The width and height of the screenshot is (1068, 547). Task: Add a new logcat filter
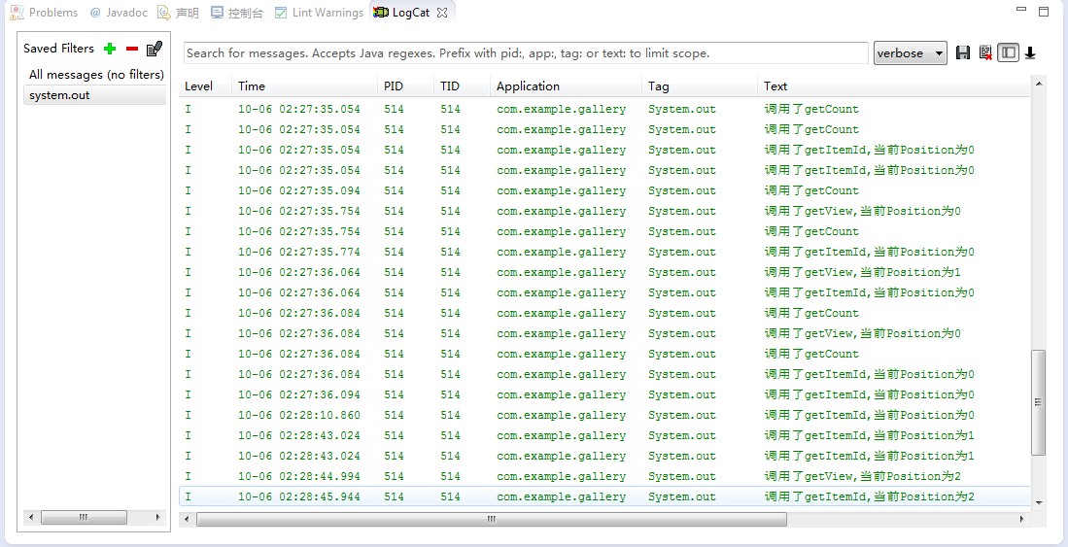110,49
